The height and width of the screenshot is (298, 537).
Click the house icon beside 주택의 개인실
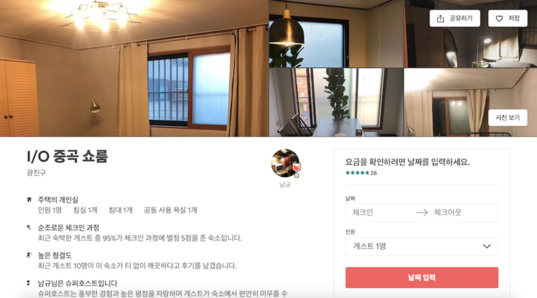(29, 199)
